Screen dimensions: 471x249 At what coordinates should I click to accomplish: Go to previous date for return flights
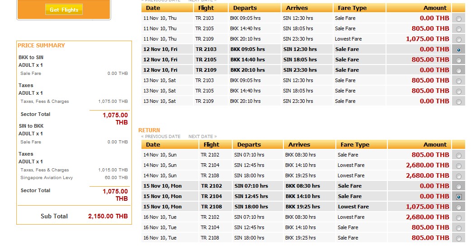pos(161,137)
